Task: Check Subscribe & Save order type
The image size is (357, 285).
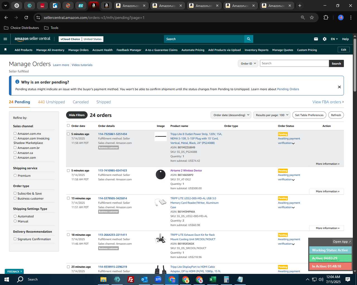Action: tap(15, 193)
